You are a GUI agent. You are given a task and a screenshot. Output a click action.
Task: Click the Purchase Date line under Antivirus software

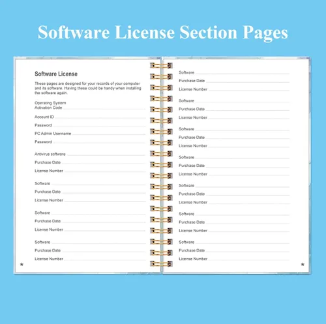pyautogui.click(x=90, y=162)
